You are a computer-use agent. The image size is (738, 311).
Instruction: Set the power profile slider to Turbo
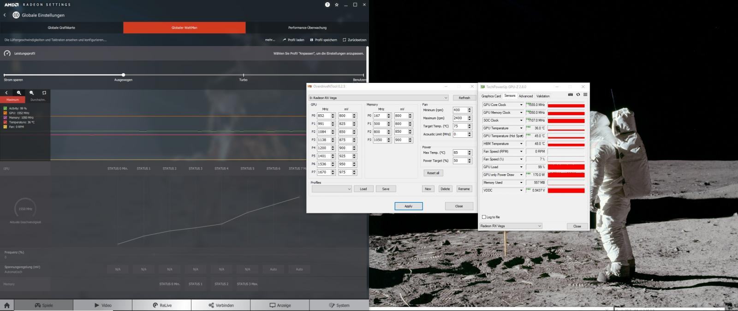[244, 75]
